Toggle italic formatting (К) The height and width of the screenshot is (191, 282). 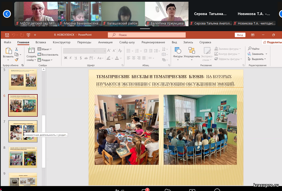click(x=71, y=58)
